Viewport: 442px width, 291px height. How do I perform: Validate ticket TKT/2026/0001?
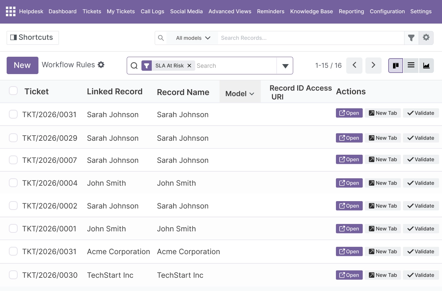click(x=421, y=229)
